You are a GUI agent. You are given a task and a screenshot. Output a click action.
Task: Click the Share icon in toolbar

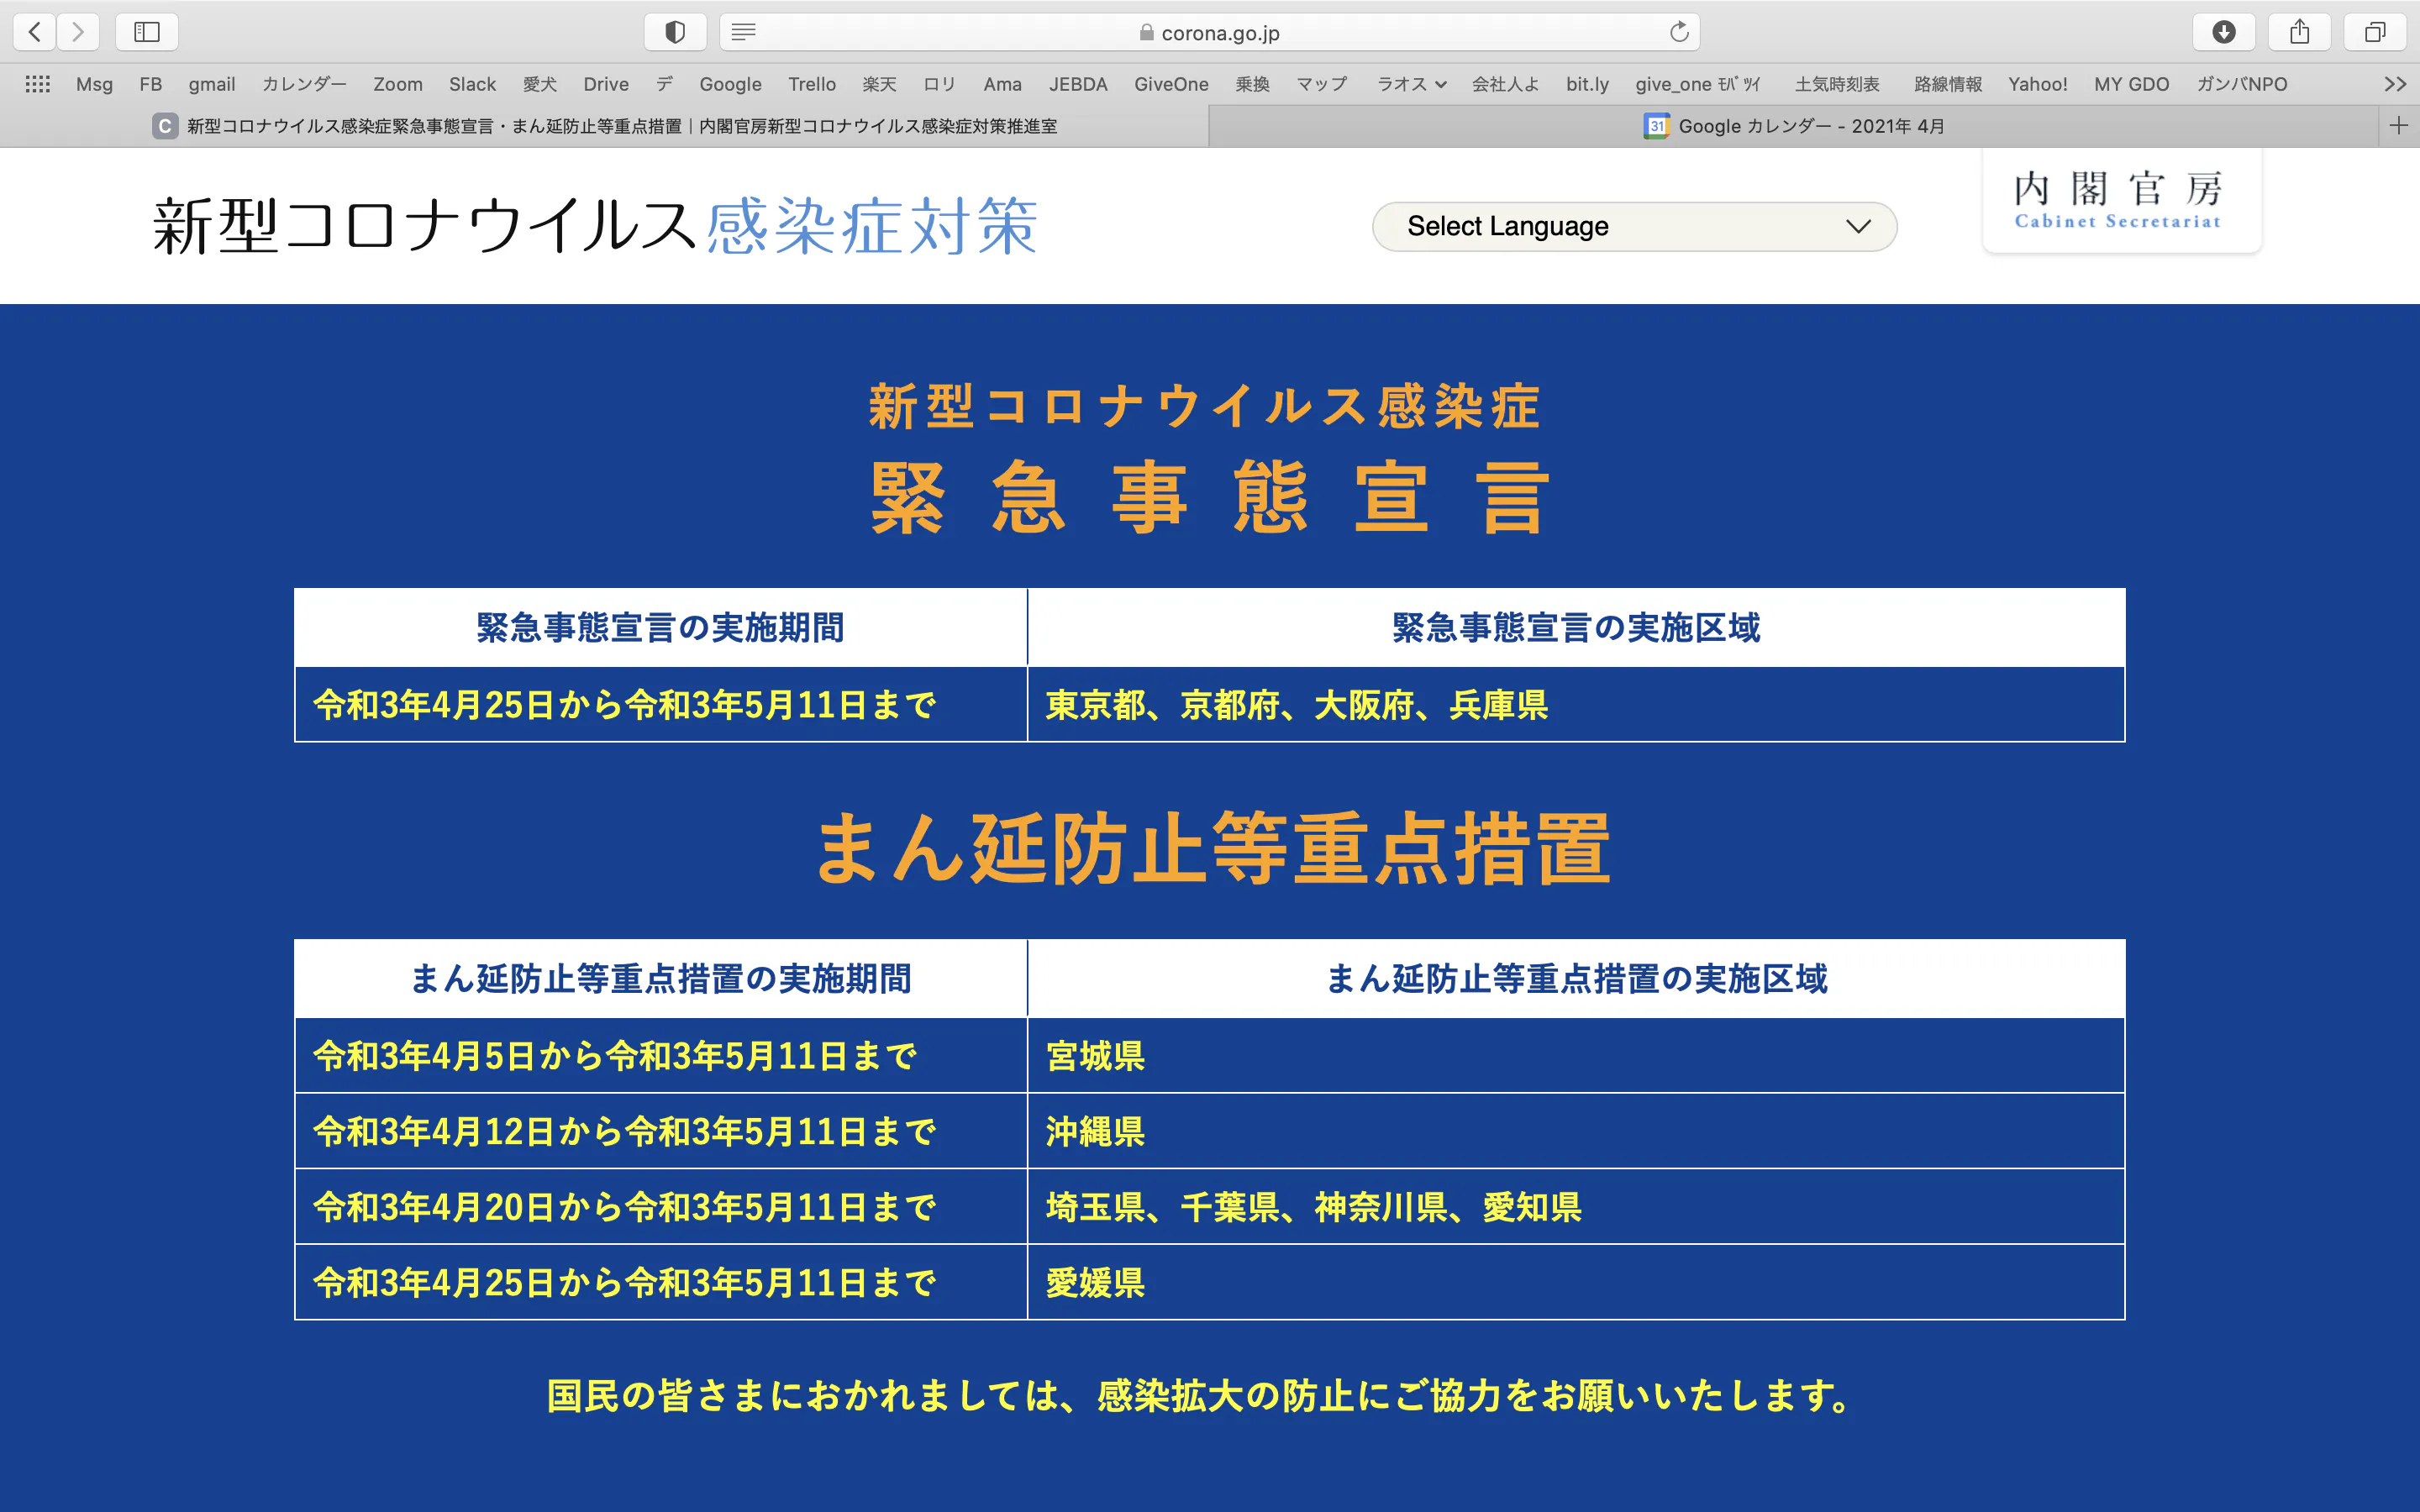(2299, 32)
